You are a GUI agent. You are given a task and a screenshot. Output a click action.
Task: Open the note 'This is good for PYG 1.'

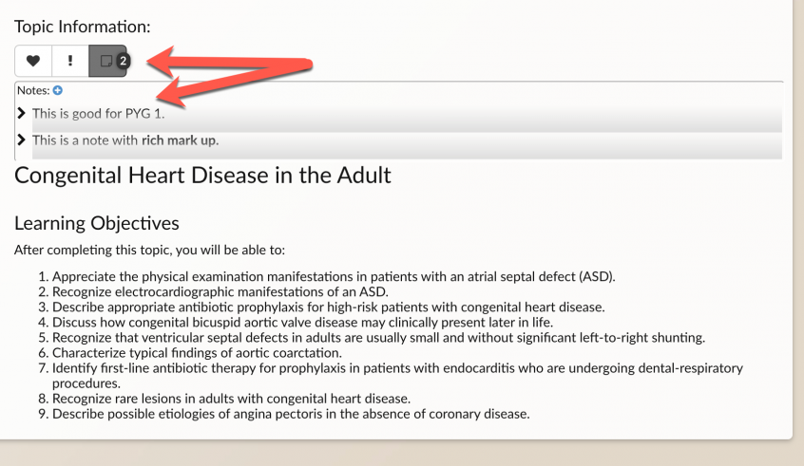coord(99,114)
